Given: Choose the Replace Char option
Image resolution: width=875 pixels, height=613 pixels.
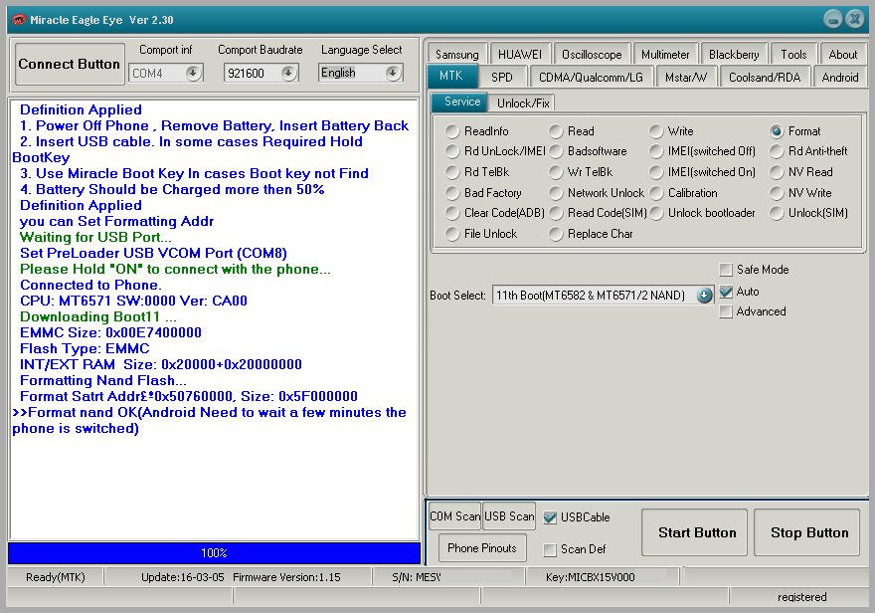Looking at the screenshot, I should (x=592, y=234).
